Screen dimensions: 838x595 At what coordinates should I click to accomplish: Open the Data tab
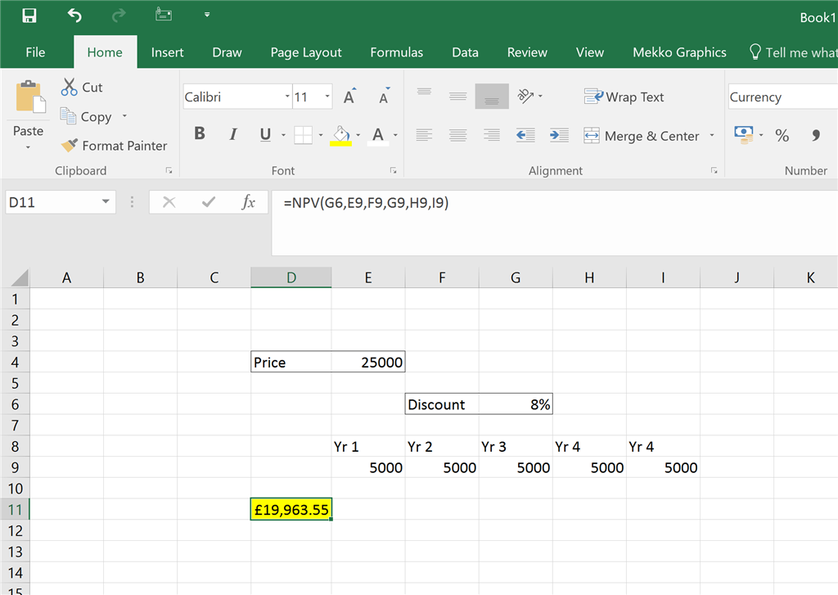click(465, 52)
